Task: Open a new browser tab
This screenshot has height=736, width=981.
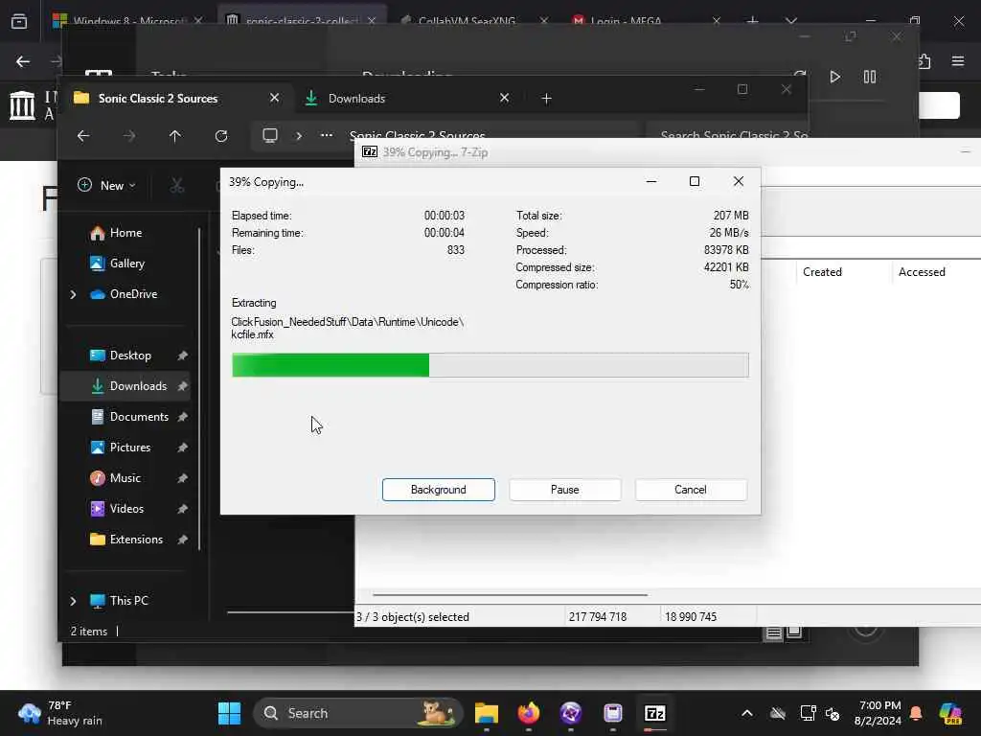Action: click(x=752, y=21)
